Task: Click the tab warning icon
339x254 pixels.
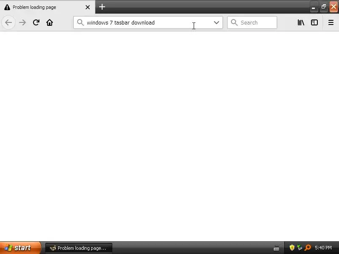Action: [7, 7]
